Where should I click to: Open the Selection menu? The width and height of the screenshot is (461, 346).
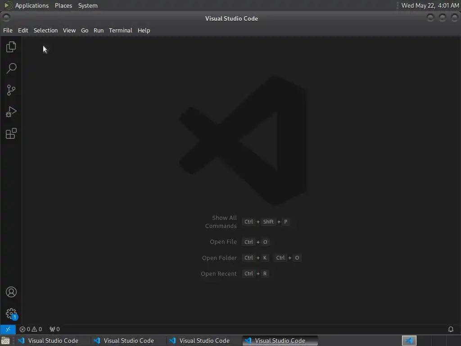[45, 30]
